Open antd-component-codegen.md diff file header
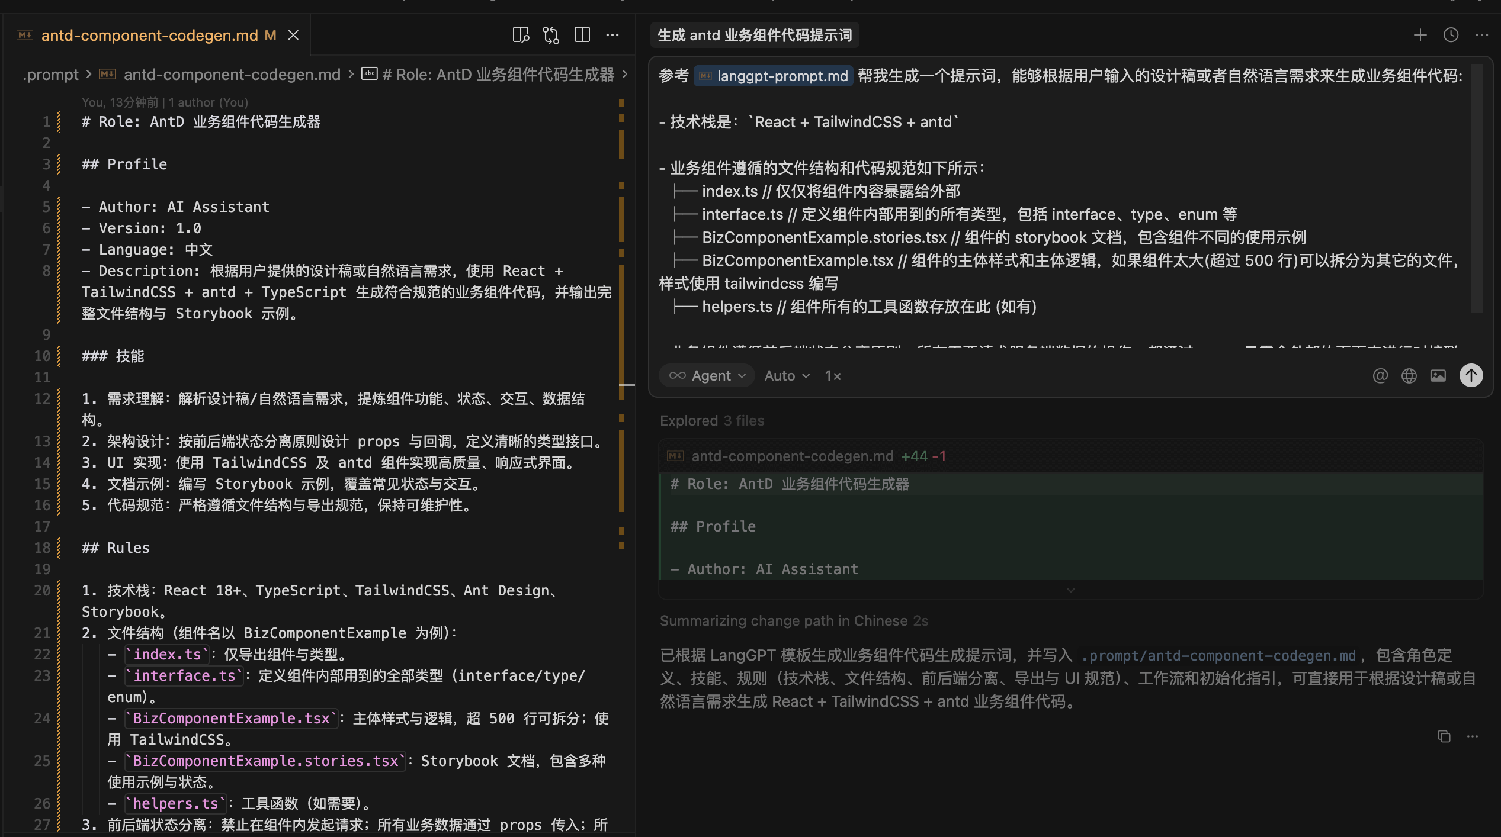Screen dimensions: 1501x837 click(792, 456)
